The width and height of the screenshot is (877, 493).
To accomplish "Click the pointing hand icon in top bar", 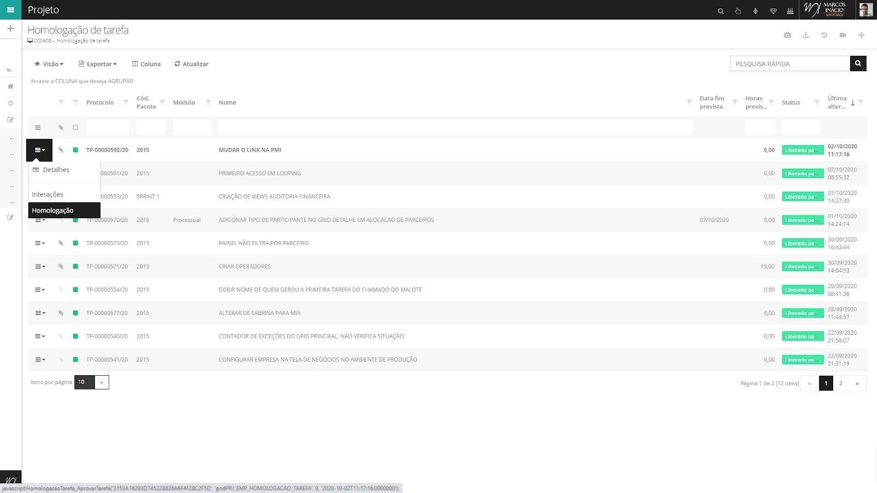I will pyautogui.click(x=738, y=11).
